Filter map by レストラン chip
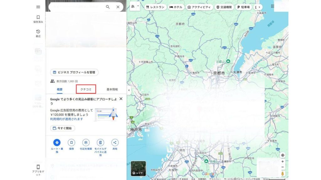The height and width of the screenshot is (180, 321). 155,7
